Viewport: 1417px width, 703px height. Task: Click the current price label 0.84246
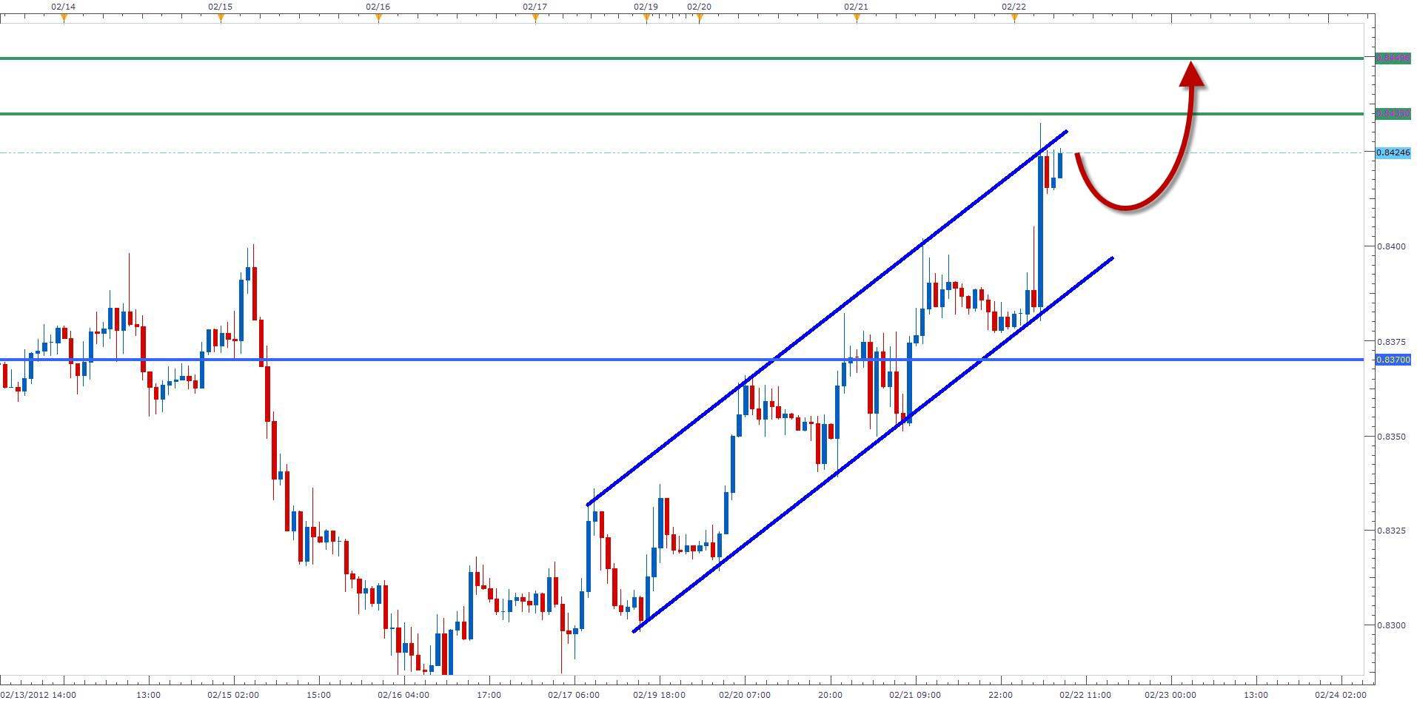click(1393, 152)
